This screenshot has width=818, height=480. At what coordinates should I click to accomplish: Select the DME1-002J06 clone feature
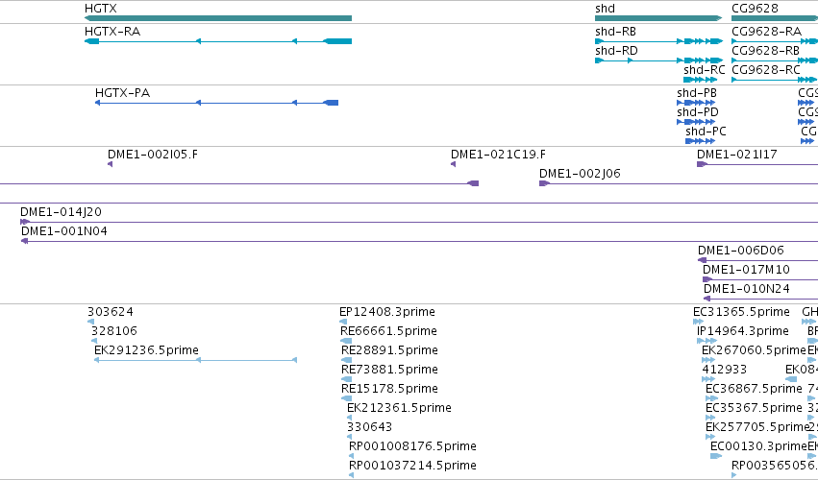click(x=679, y=183)
